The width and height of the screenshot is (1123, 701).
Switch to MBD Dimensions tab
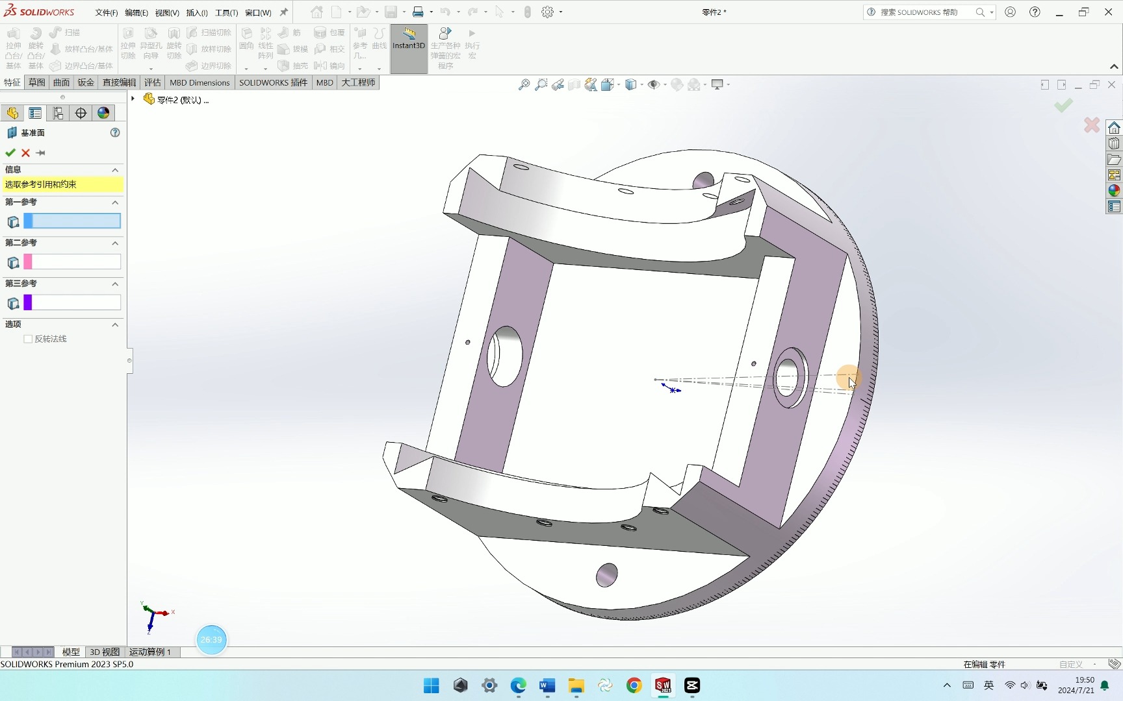pyautogui.click(x=200, y=82)
